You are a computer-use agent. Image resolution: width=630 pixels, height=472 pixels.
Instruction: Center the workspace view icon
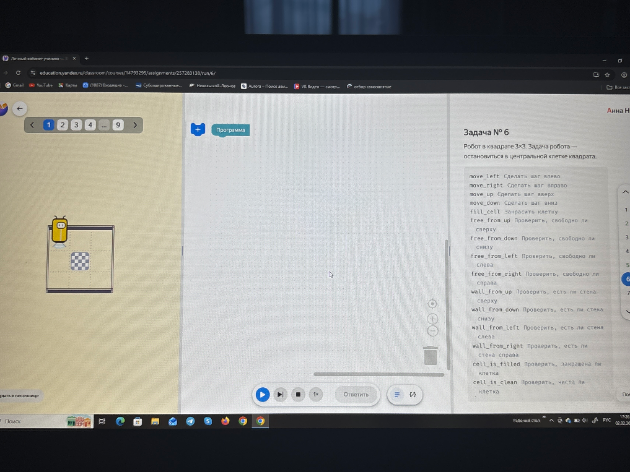pos(432,304)
